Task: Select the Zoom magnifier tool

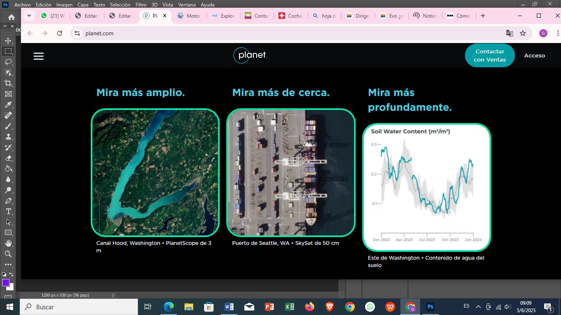Action: click(8, 254)
